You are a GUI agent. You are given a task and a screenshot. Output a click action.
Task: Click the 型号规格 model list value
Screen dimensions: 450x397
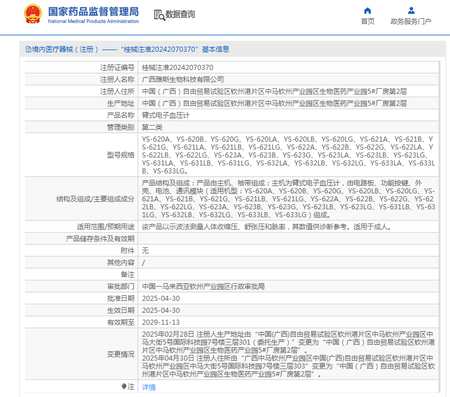288,155
